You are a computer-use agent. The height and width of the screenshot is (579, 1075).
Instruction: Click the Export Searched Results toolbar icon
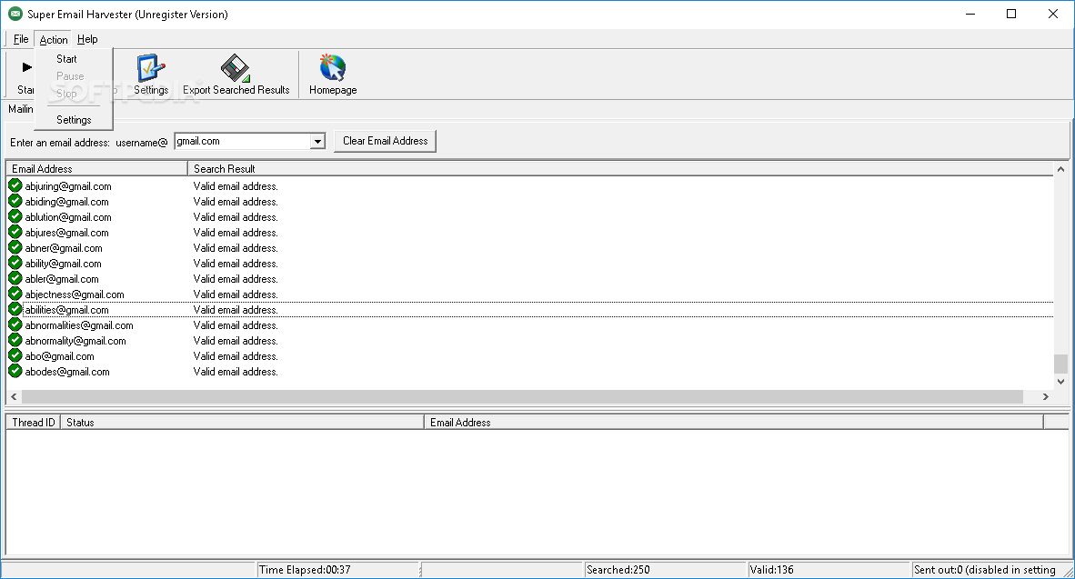point(236,68)
